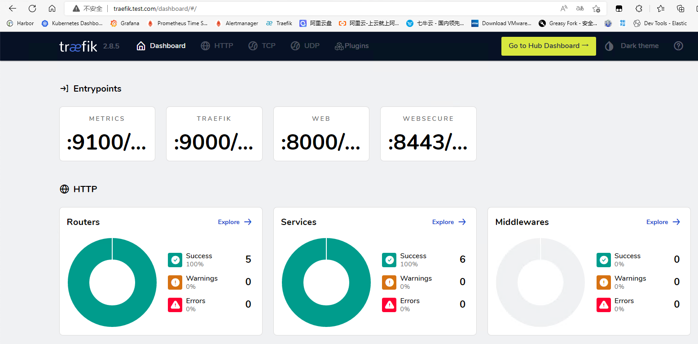Click the blue Chinese-text bookmark icon
Viewport: 698px width, 344px height.
pos(623,23)
